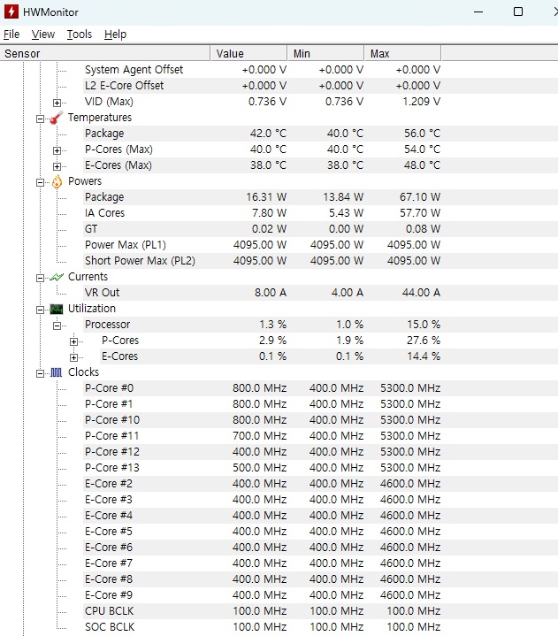Click the 15.0 % processor max utilization

[424, 325]
